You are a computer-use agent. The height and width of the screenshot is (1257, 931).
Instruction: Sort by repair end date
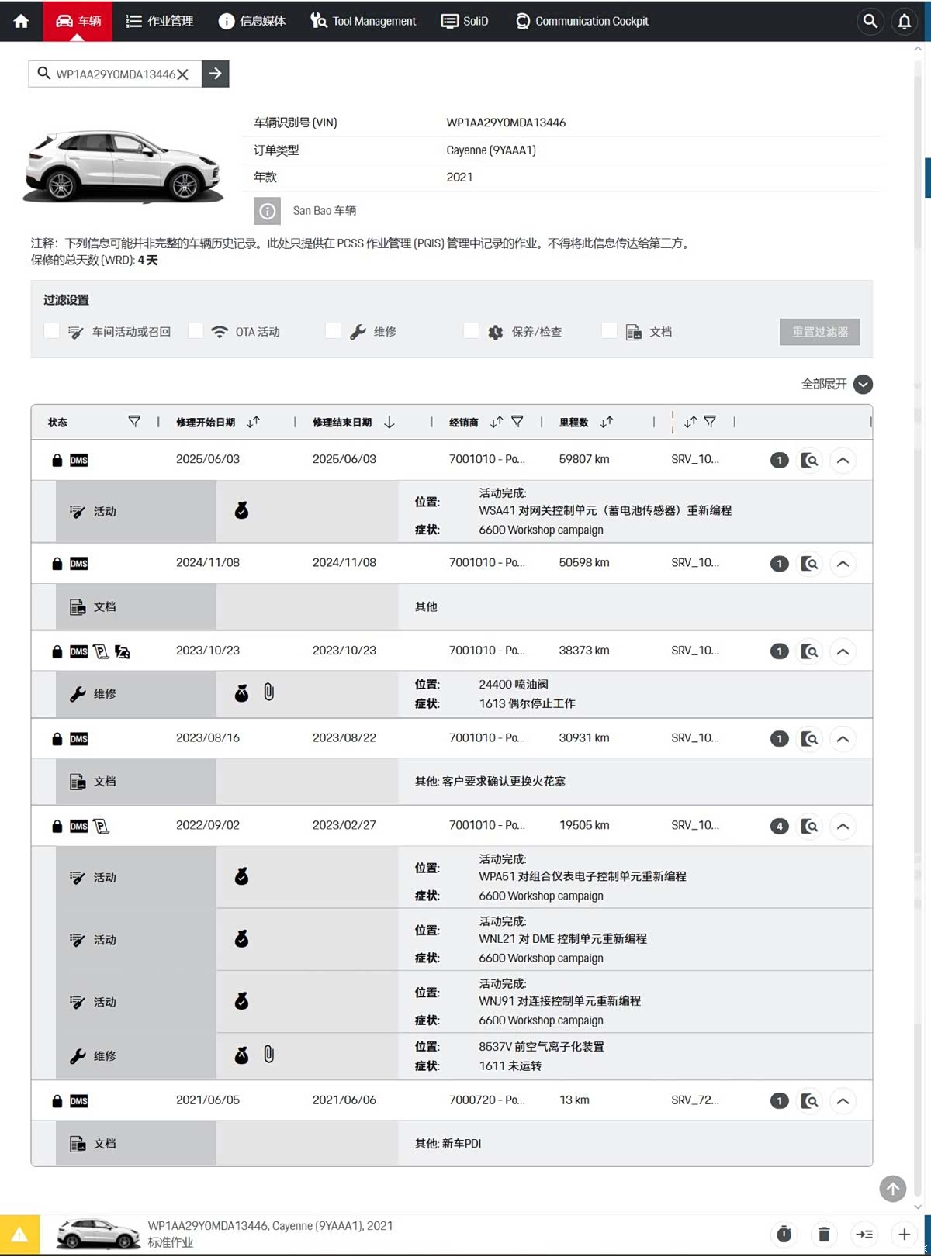pos(389,422)
